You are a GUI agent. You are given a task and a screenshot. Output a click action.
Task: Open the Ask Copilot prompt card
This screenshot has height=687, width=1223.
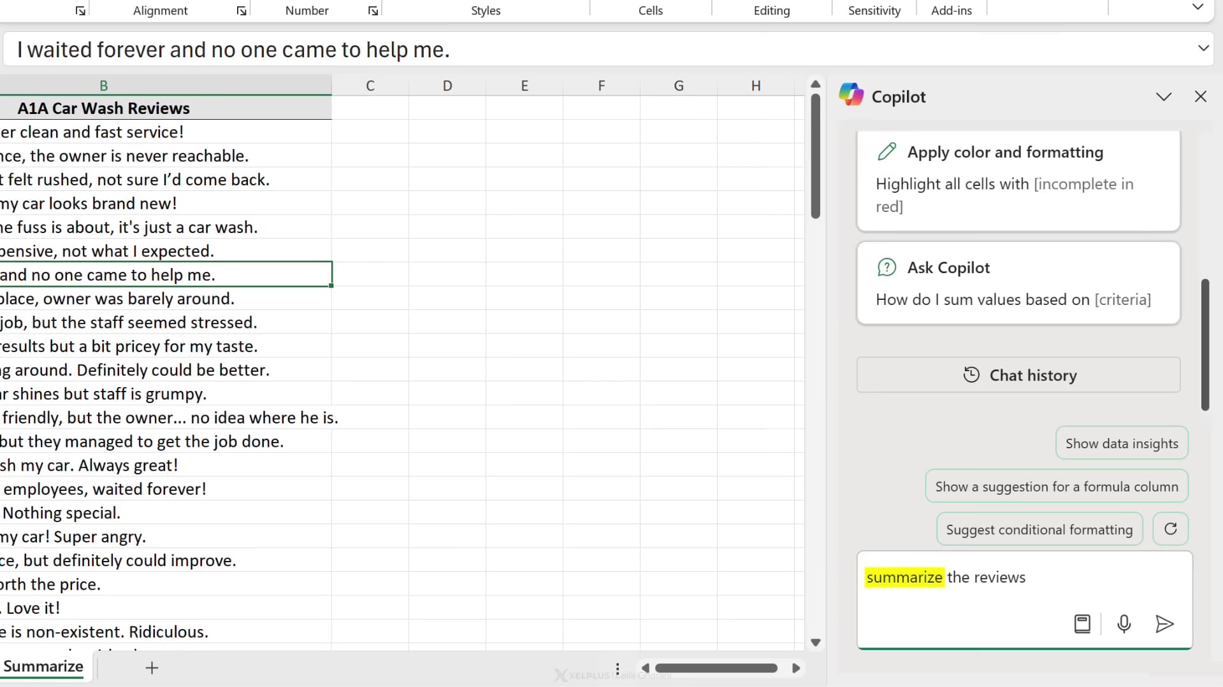click(1018, 283)
